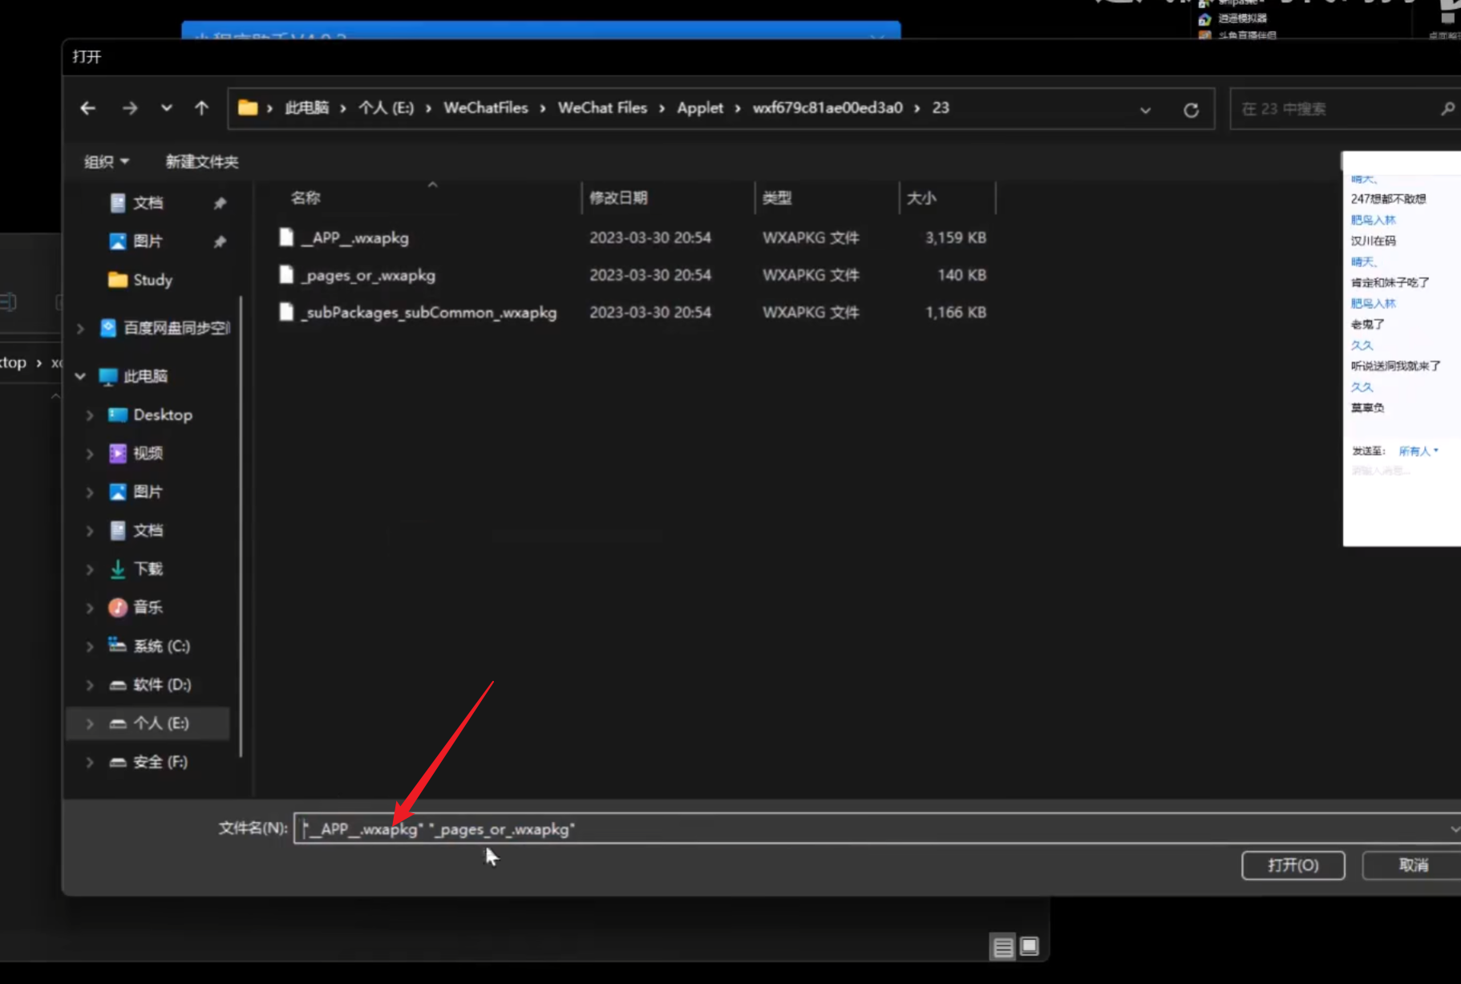Open the Study folder in sidebar
The image size is (1461, 984).
tap(152, 280)
